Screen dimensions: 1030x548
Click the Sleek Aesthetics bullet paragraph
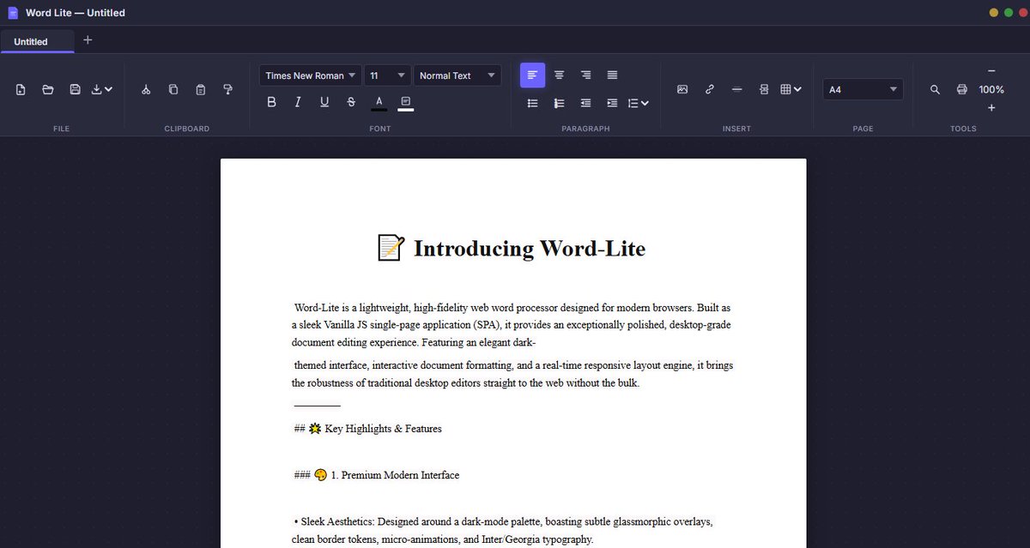(504, 530)
